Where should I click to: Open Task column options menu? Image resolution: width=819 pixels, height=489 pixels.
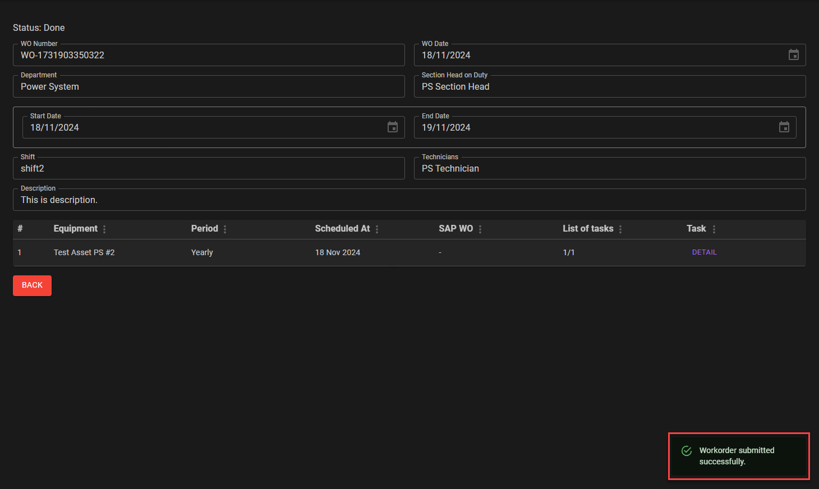pyautogui.click(x=714, y=229)
